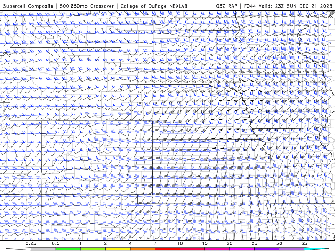Select the cyan arrow end of color bar
This screenshot has height=251, width=335.
(317, 249)
